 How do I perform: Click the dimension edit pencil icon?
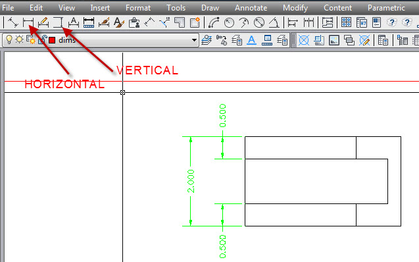[43, 22]
